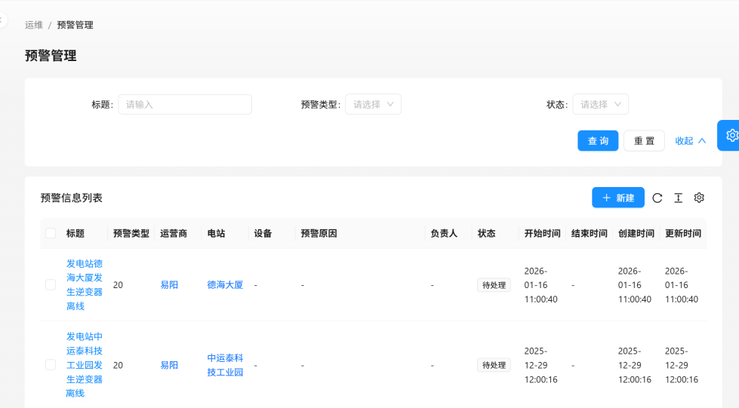The height and width of the screenshot is (408, 739).
Task: Collapse the filter form with 收起
Action: coord(690,141)
